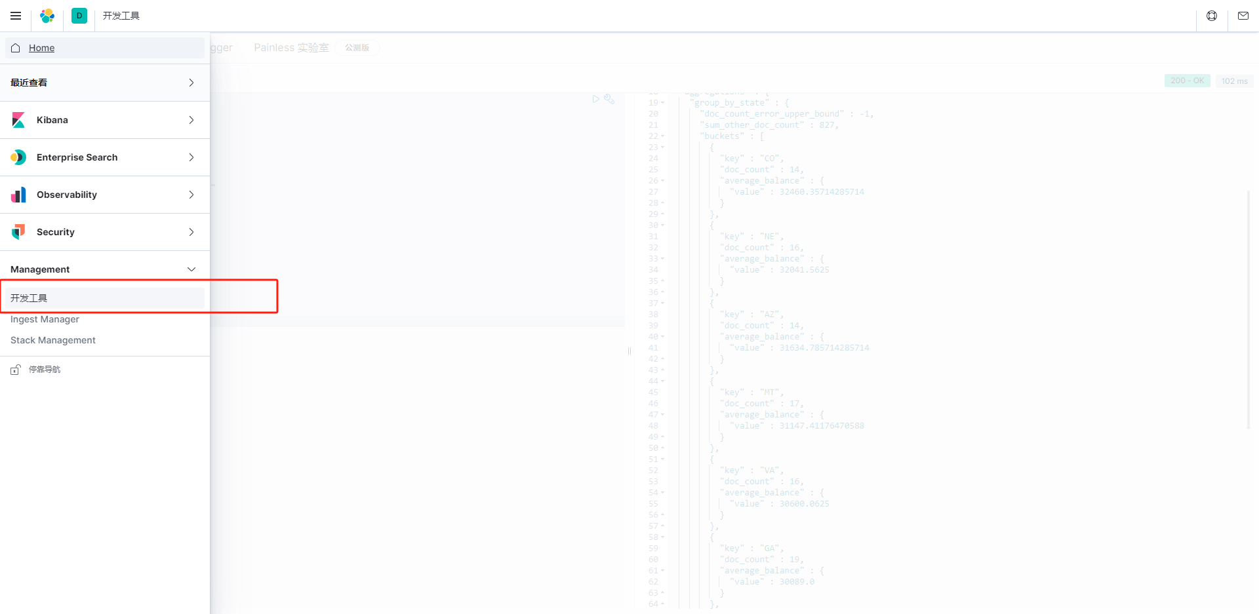The image size is (1259, 614).
Task: Click the value 32460.35714285714
Action: 822,192
